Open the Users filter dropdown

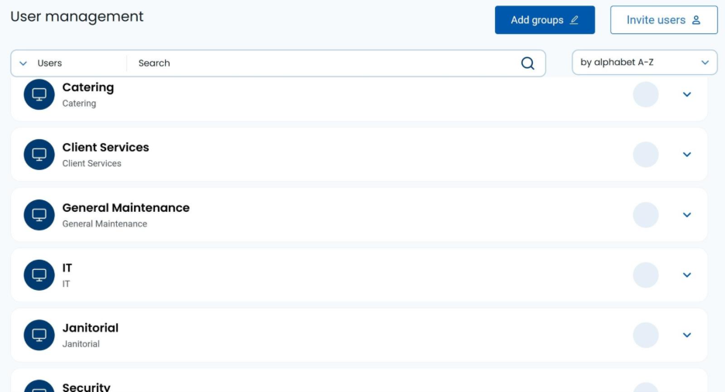tap(68, 63)
